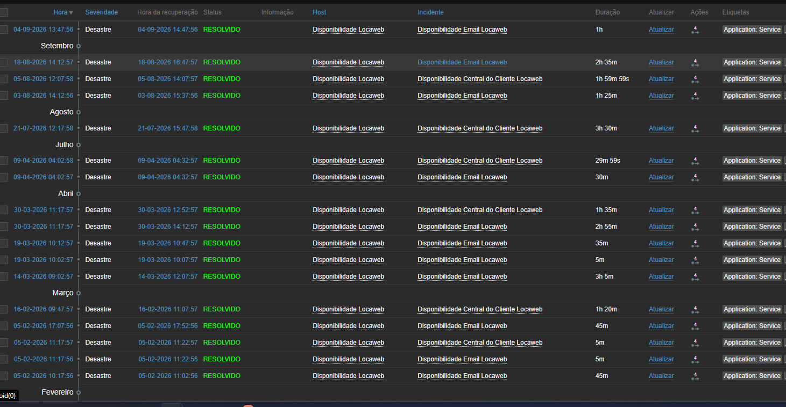Check the box for 05-02-2026 10:17:56 row
The height and width of the screenshot is (407, 786).
click(4, 376)
